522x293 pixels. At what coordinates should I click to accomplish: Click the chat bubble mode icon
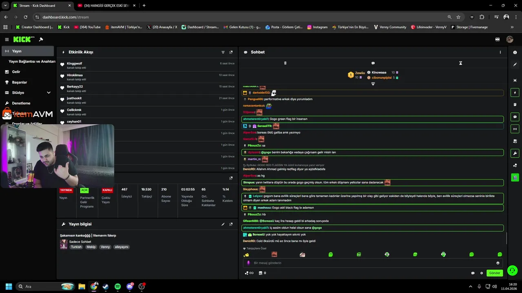point(373,63)
